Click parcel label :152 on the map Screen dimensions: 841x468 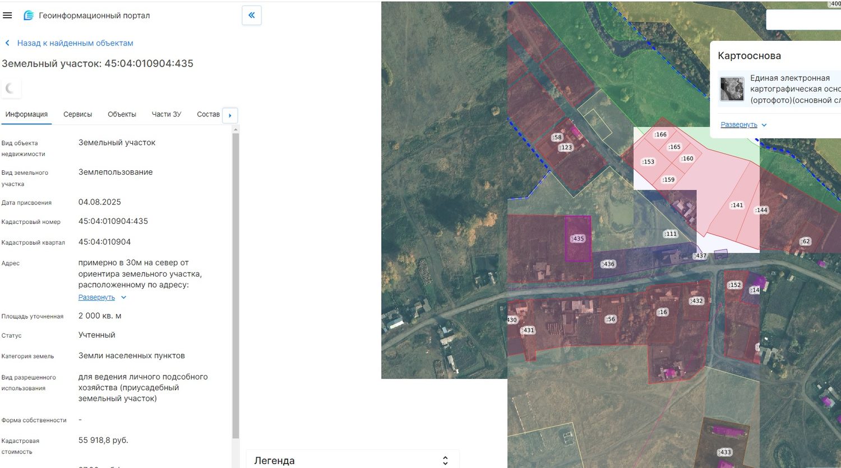pyautogui.click(x=734, y=285)
